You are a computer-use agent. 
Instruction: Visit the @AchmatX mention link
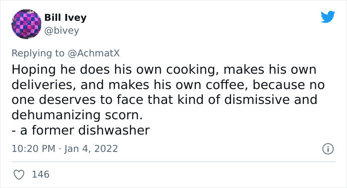94,53
